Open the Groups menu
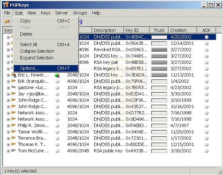The height and width of the screenshot is (175, 223). 80,13
